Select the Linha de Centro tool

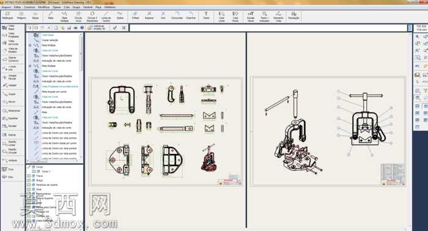[106, 16]
